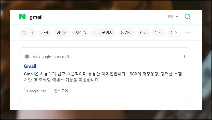The width and height of the screenshot is (212, 120).
Task: Click the Google Play button
Action: pyautogui.click(x=36, y=91)
